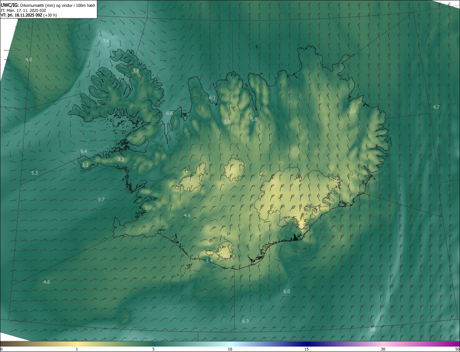Click the 6.6 value label in the bay

[170, 113]
